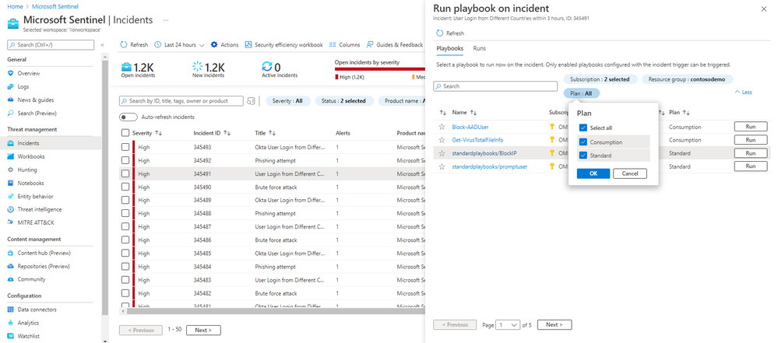The width and height of the screenshot is (778, 343).
Task: Open Search (Preview) in sidebar
Action: click(x=37, y=114)
